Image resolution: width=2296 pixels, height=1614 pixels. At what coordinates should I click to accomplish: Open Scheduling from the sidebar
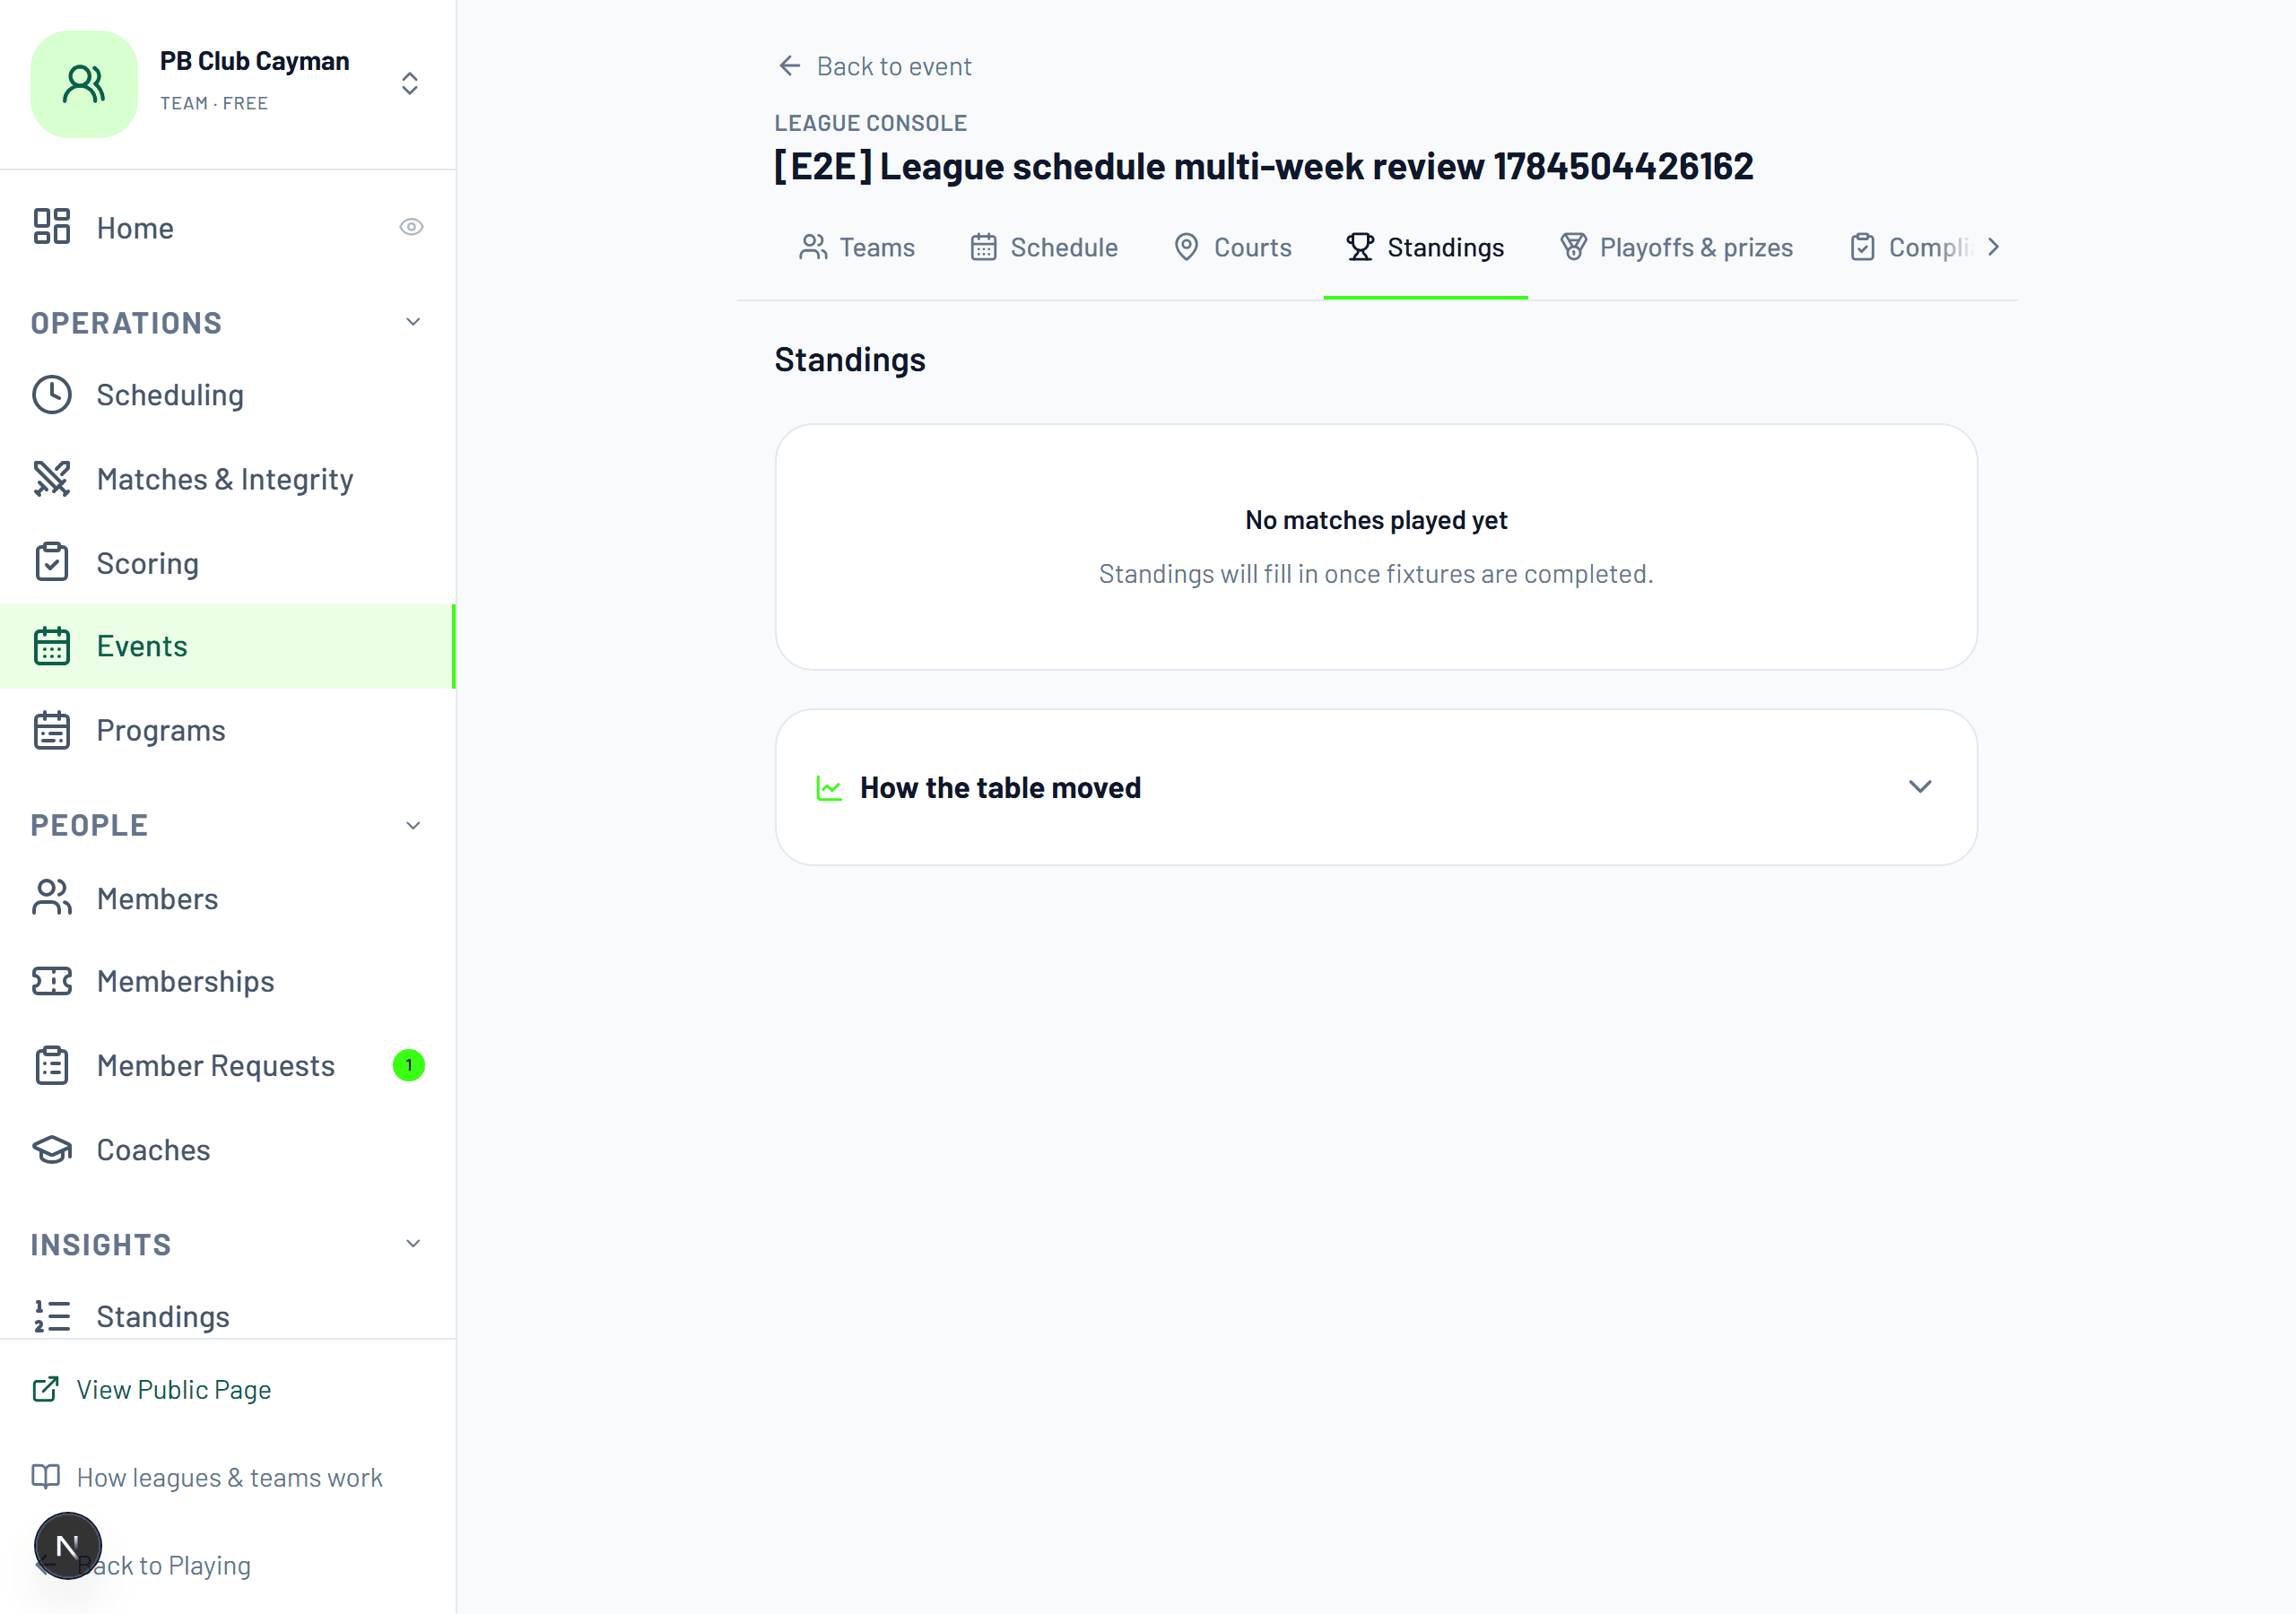click(228, 395)
